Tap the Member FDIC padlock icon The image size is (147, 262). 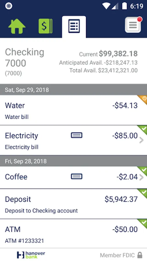pyautogui.click(x=140, y=255)
